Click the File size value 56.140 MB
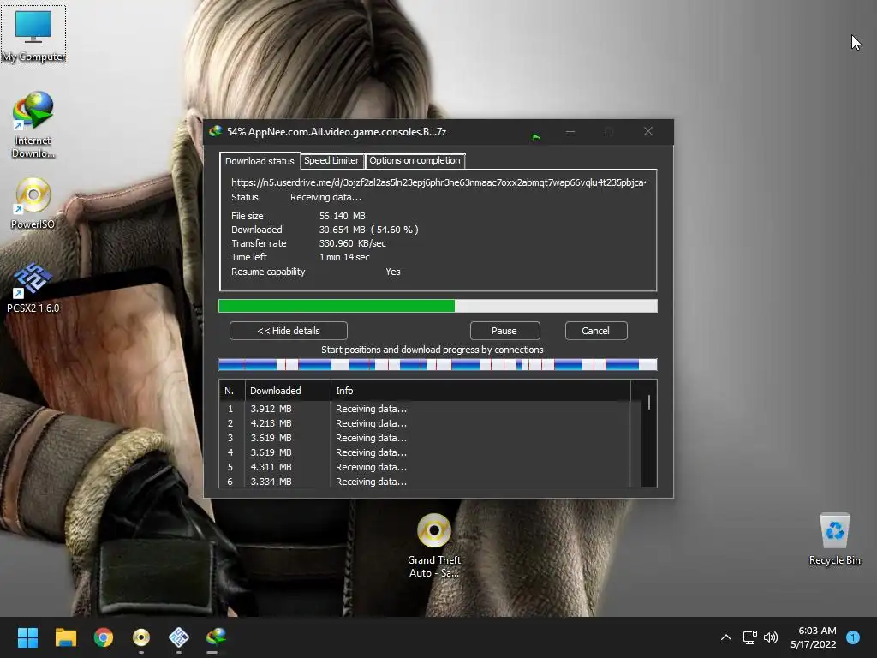The width and height of the screenshot is (877, 658). click(x=343, y=216)
